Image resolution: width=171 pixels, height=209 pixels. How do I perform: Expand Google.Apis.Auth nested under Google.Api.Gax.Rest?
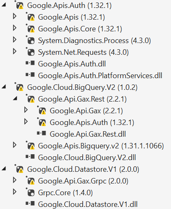(26, 122)
